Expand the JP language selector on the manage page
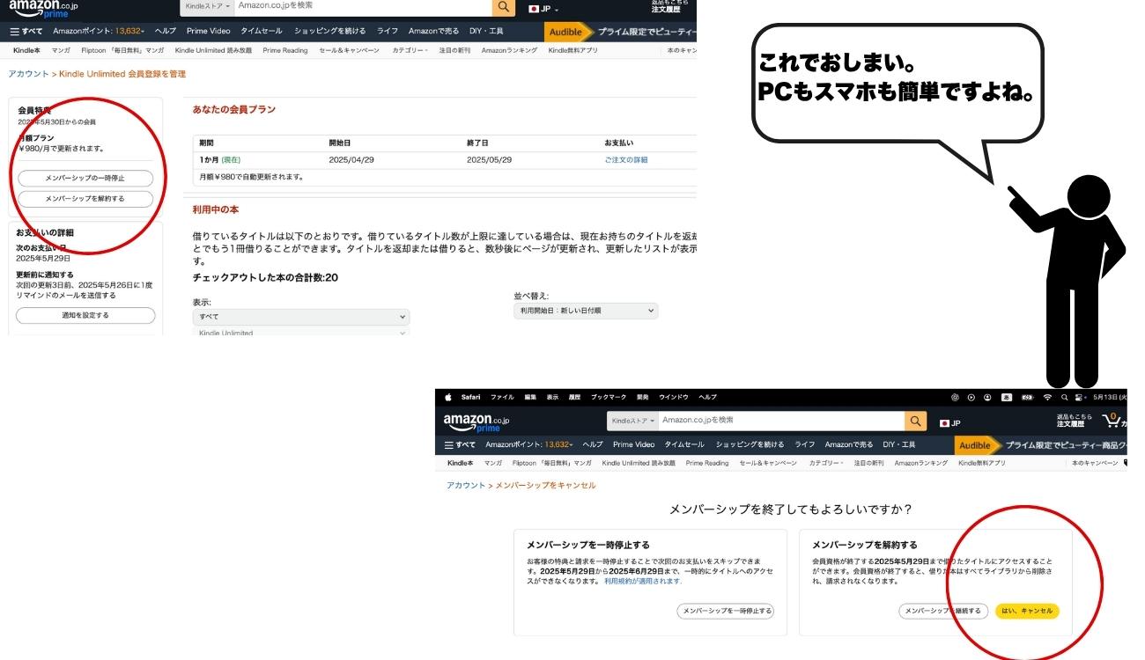Image resolution: width=1145 pixels, height=660 pixels. [543, 8]
